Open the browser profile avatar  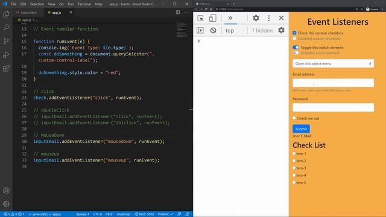tap(368, 9)
